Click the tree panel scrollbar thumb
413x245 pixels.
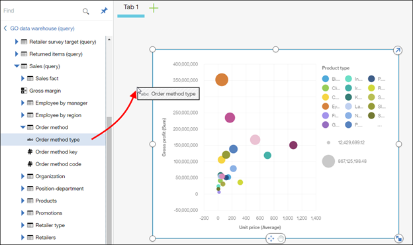click(109, 181)
